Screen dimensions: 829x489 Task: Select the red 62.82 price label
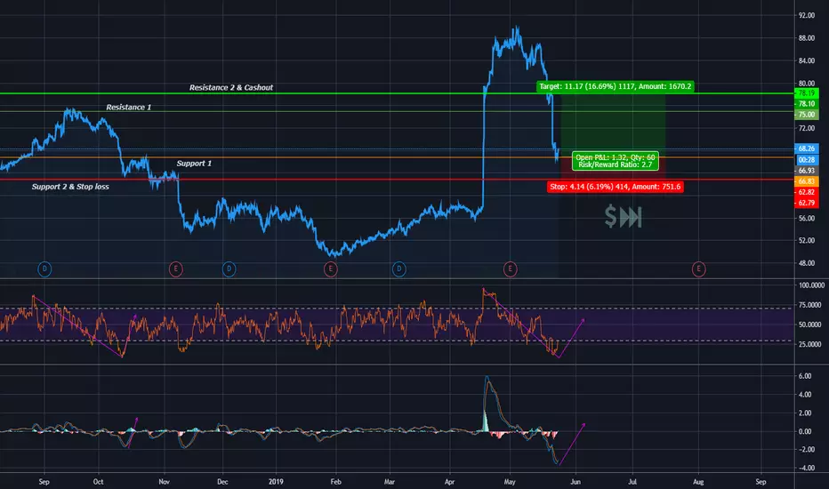click(806, 192)
